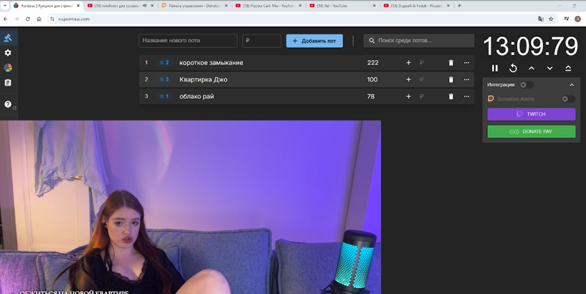Delete the lot Квартирка Джо
This screenshot has width=586, height=294.
[x=451, y=79]
